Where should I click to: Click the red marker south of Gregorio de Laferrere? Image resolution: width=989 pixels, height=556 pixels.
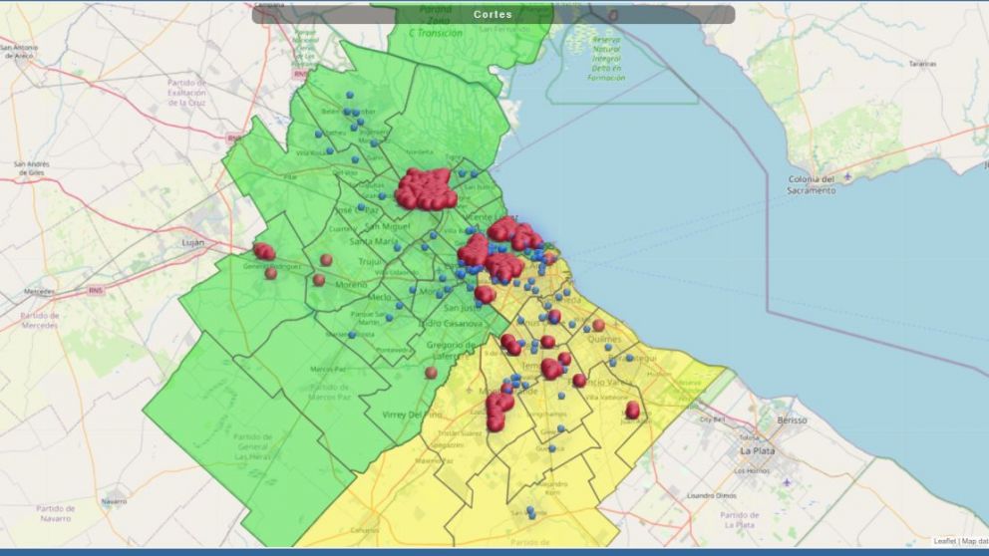[x=431, y=373]
